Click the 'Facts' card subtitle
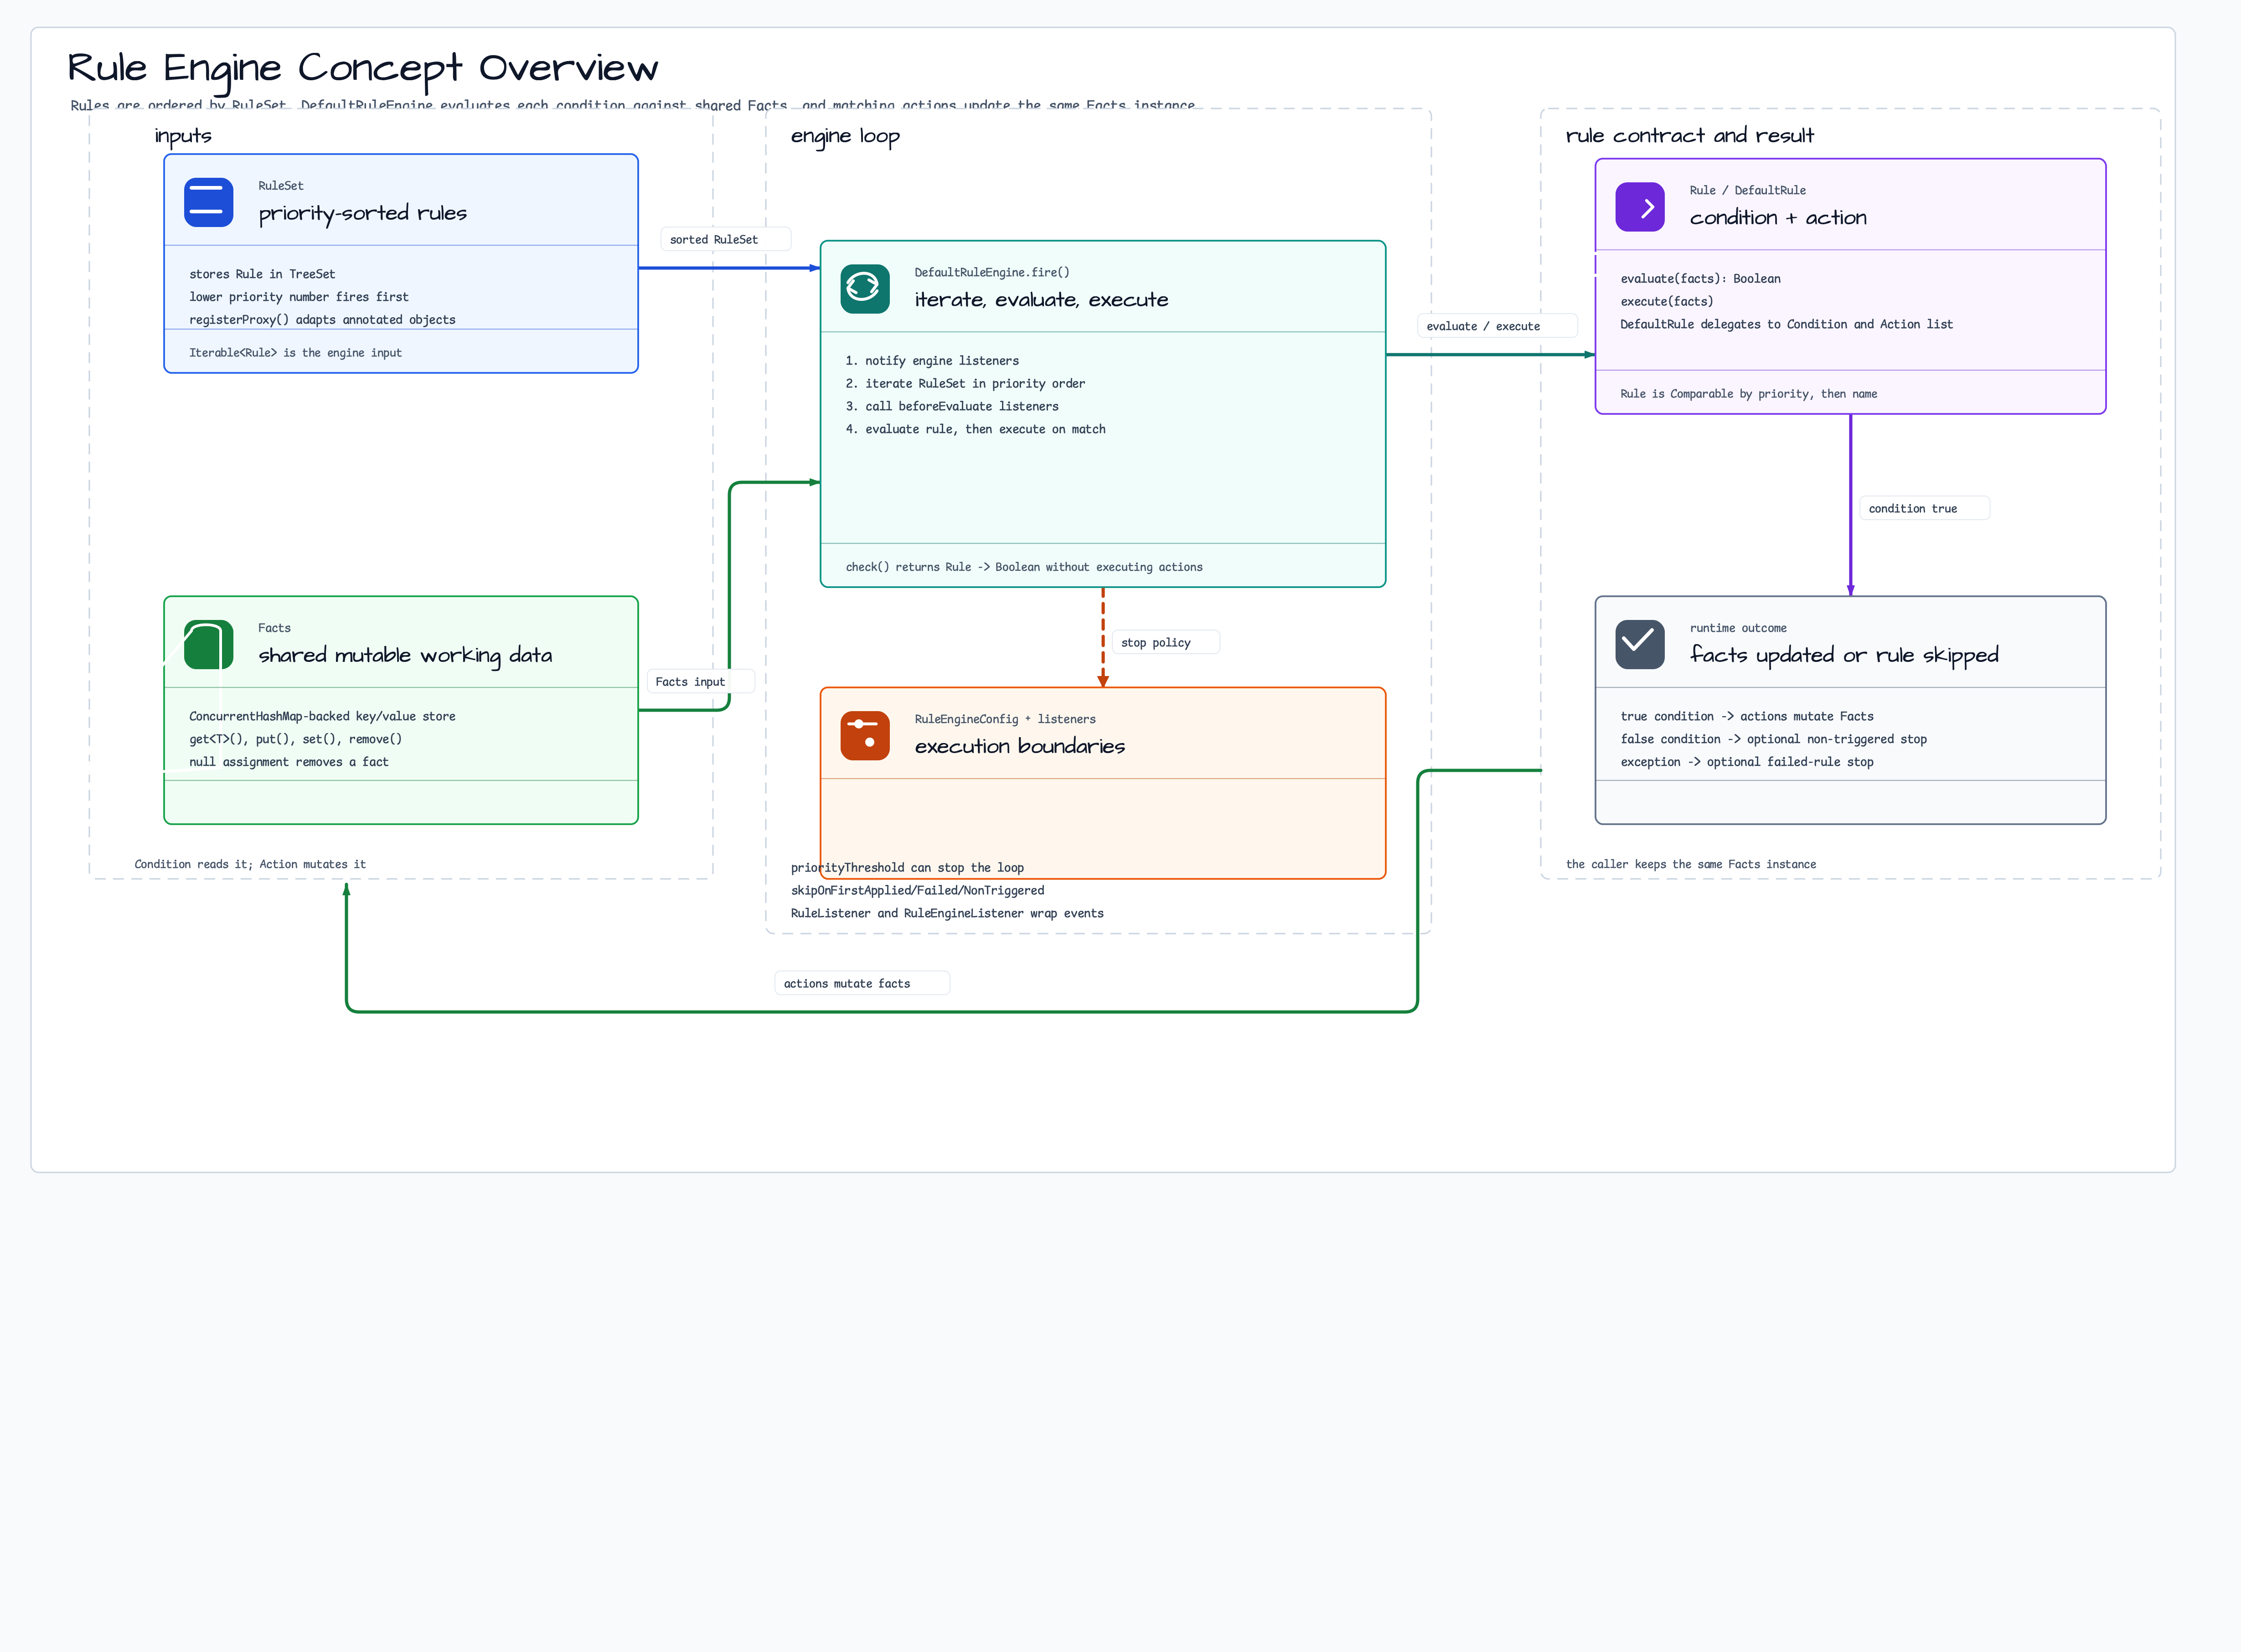This screenshot has height=1652, width=2241. point(274,628)
